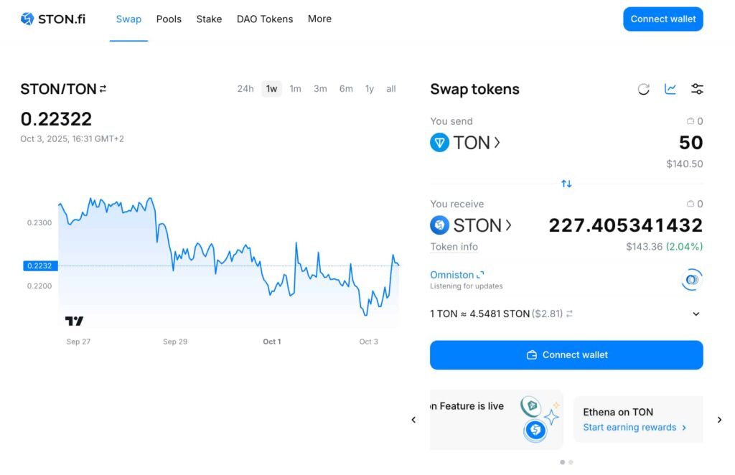Open the Token info link
The image size is (735, 475).
pyautogui.click(x=454, y=247)
